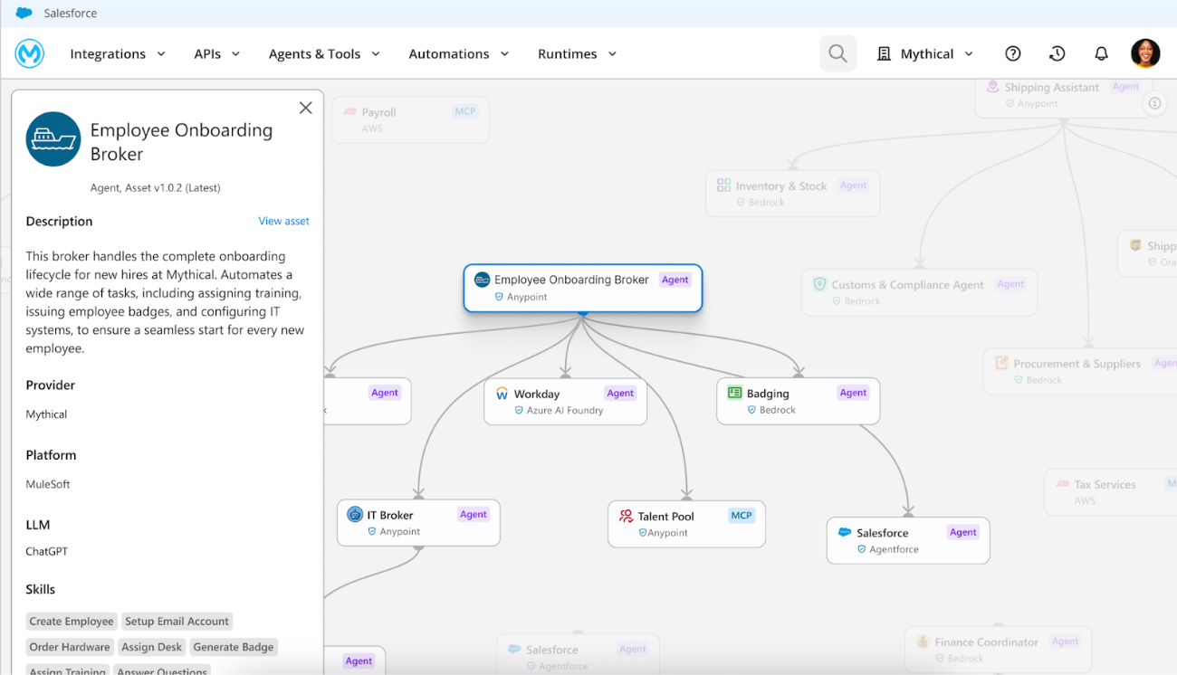The image size is (1177, 675).
Task: Open the Runtimes menu
Action: [x=577, y=54]
